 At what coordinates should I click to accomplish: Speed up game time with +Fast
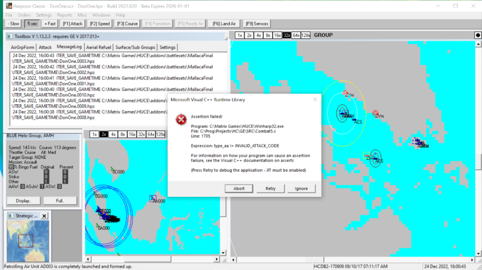click(50, 24)
